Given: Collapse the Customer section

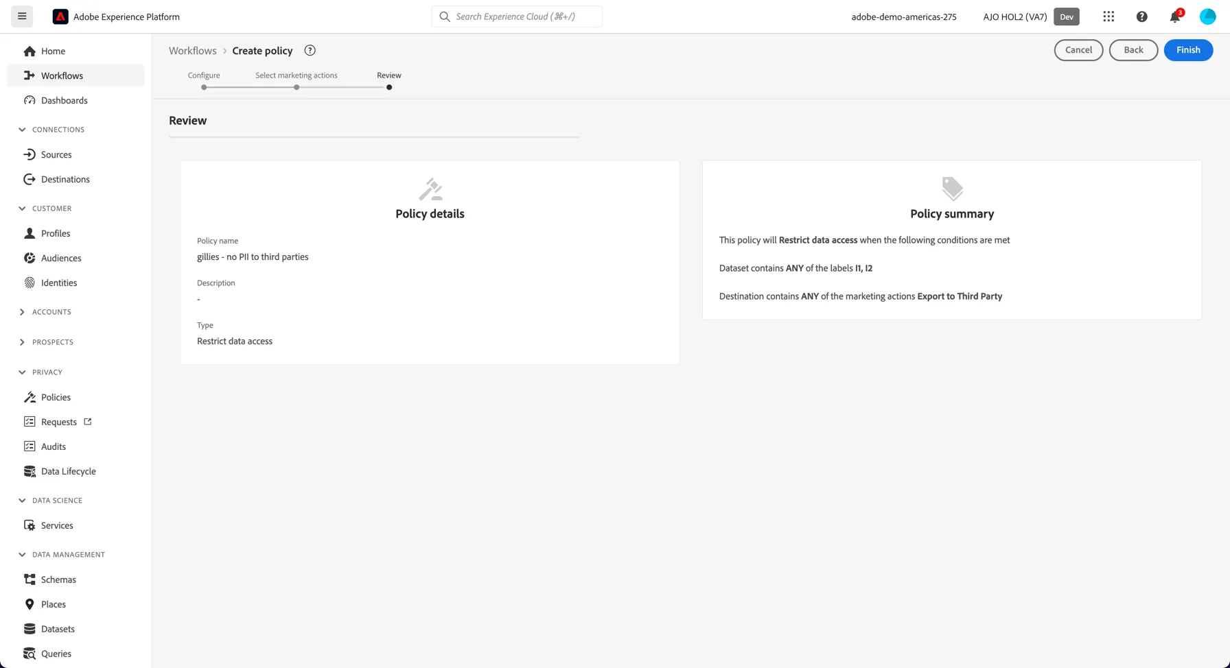Looking at the screenshot, I should click(22, 208).
